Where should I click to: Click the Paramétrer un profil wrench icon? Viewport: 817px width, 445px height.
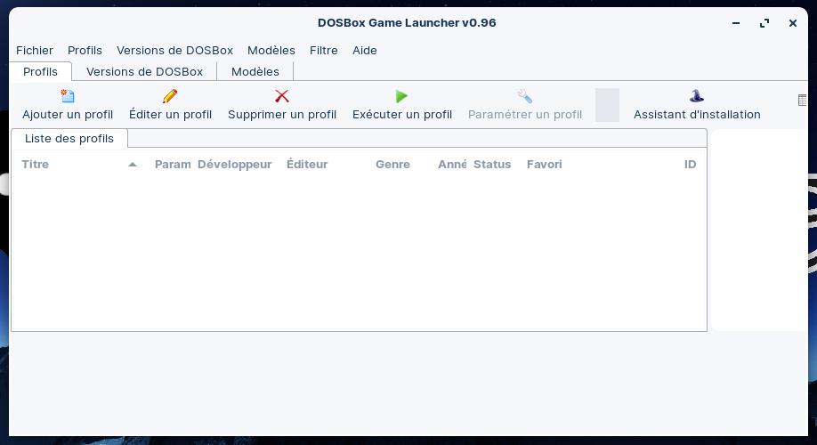[524, 96]
